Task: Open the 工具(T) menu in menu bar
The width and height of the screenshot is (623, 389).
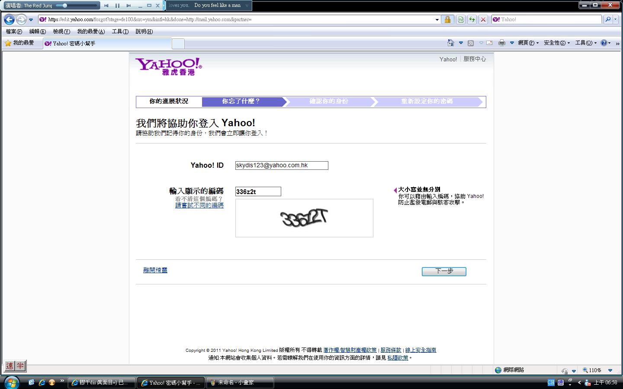Action: [x=120, y=32]
